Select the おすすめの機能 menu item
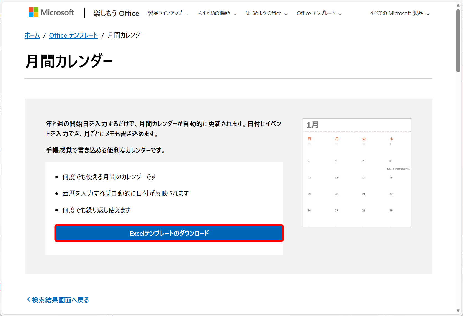 [215, 13]
